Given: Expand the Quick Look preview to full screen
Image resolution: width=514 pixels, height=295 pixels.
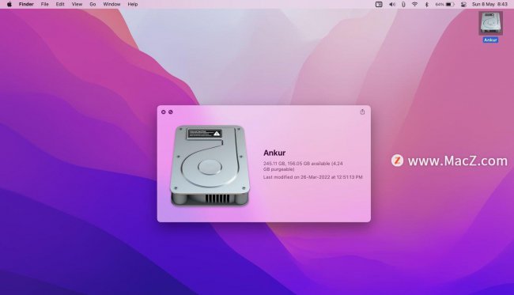Looking at the screenshot, I should pos(171,112).
